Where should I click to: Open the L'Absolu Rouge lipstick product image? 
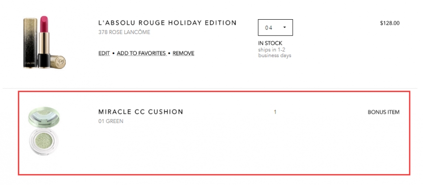[x=44, y=42]
